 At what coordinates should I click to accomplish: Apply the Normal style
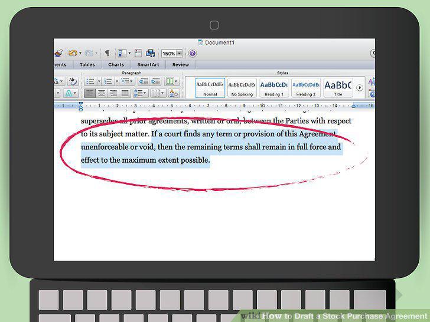tap(210, 88)
